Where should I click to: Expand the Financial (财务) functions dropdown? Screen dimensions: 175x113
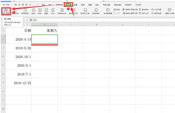40,11
